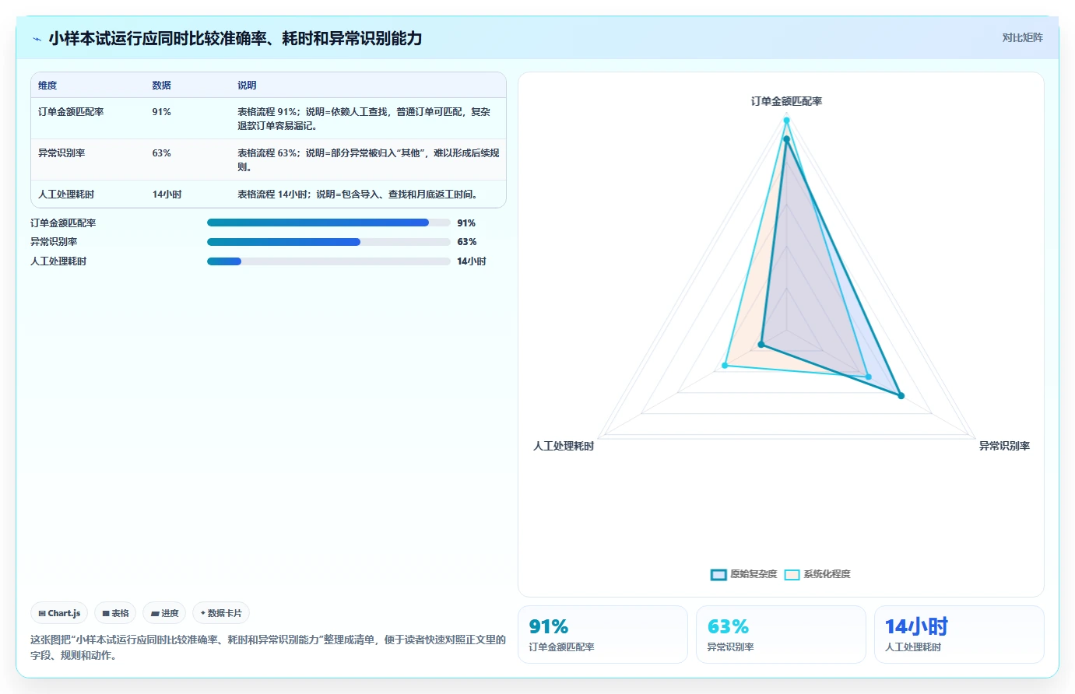
Task: Click the radar axis label 订单金额匹配率
Action: tap(786, 101)
